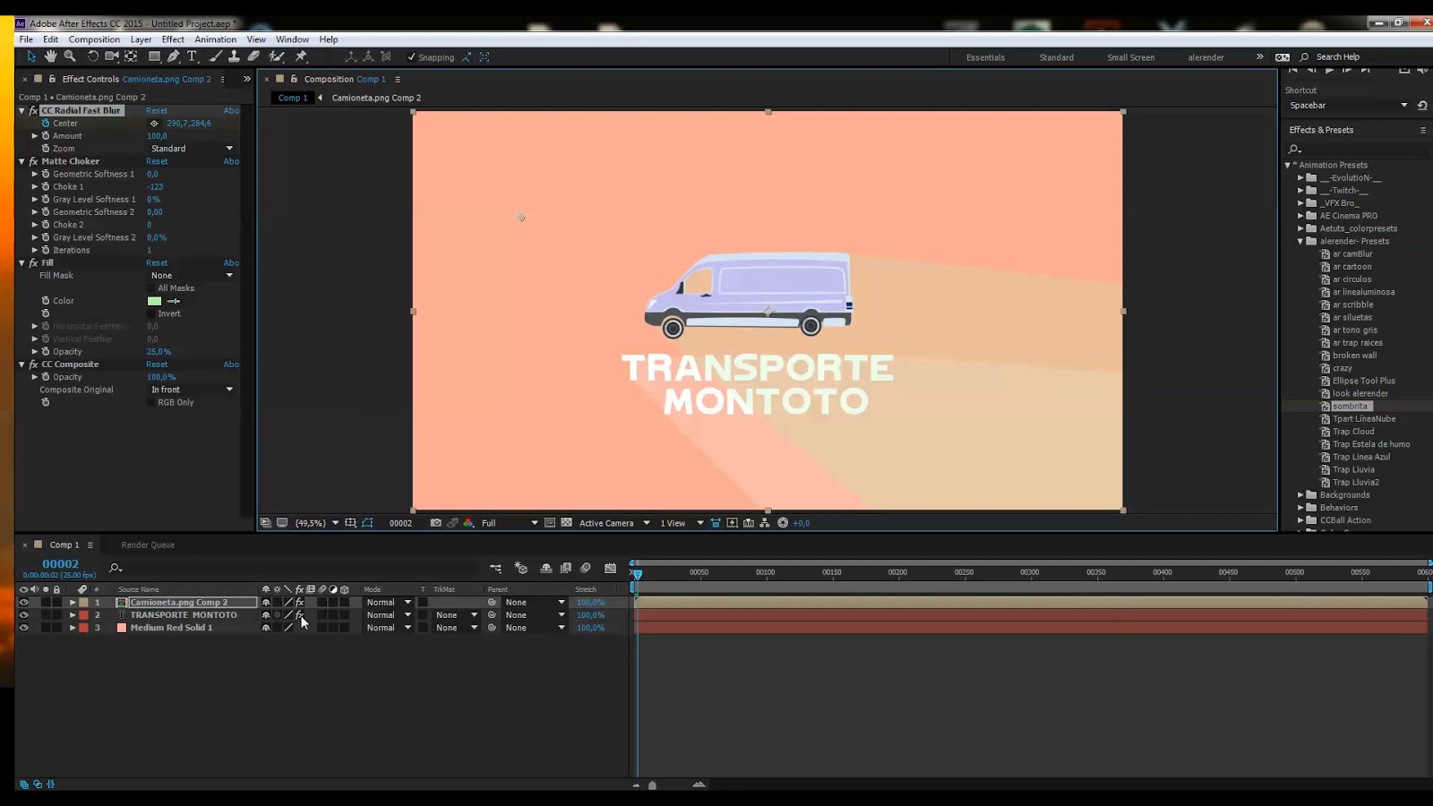This screenshot has height=806, width=1433.
Task: Select the Pan Behind anchor point tool
Action: (x=132, y=56)
